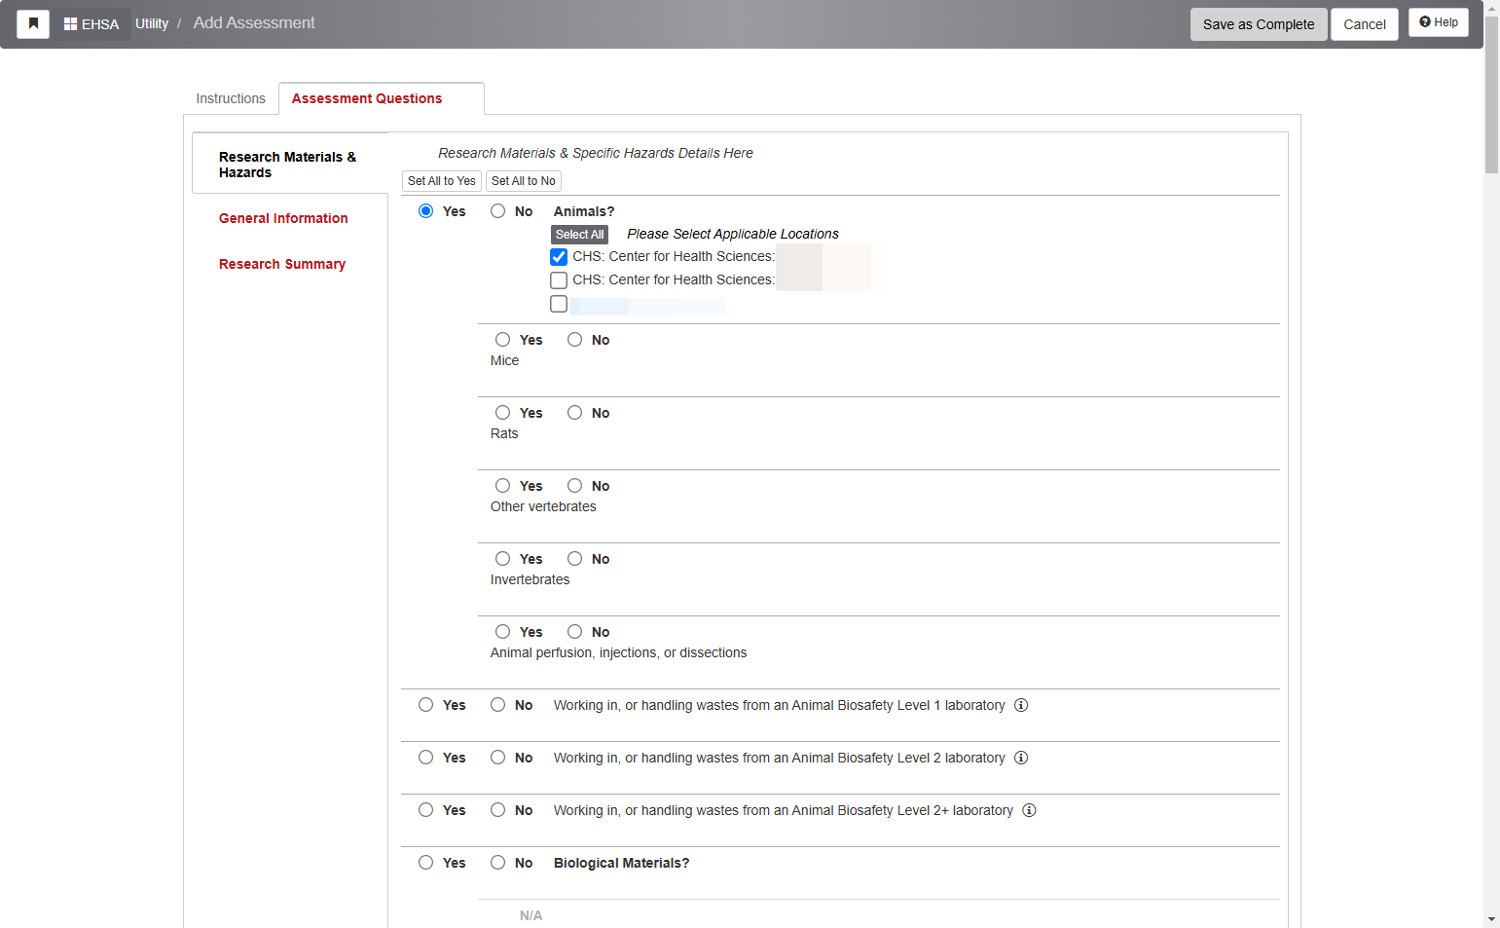This screenshot has width=1500, height=928.
Task: Cancel the assessment
Action: tap(1365, 24)
